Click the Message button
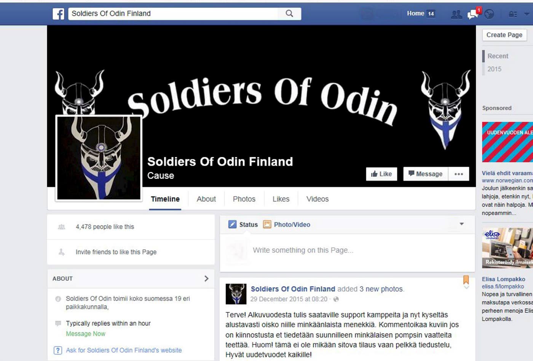The image size is (533, 361). pyautogui.click(x=426, y=174)
